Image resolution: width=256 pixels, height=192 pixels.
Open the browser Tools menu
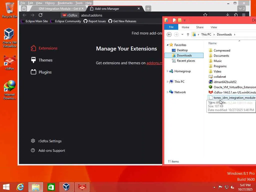pos(79,3)
